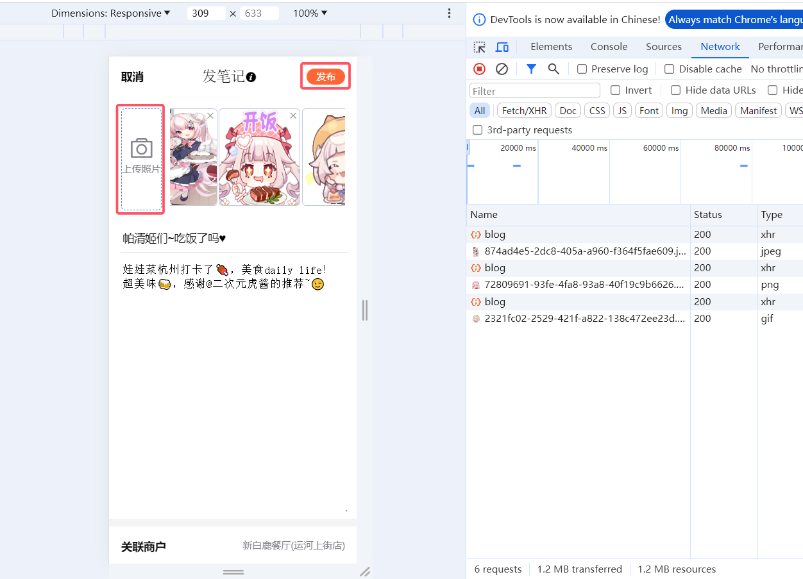Toggle the network filter funnel icon

pos(531,69)
